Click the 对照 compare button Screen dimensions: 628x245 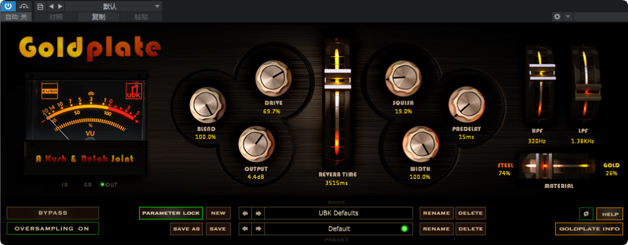click(x=56, y=17)
